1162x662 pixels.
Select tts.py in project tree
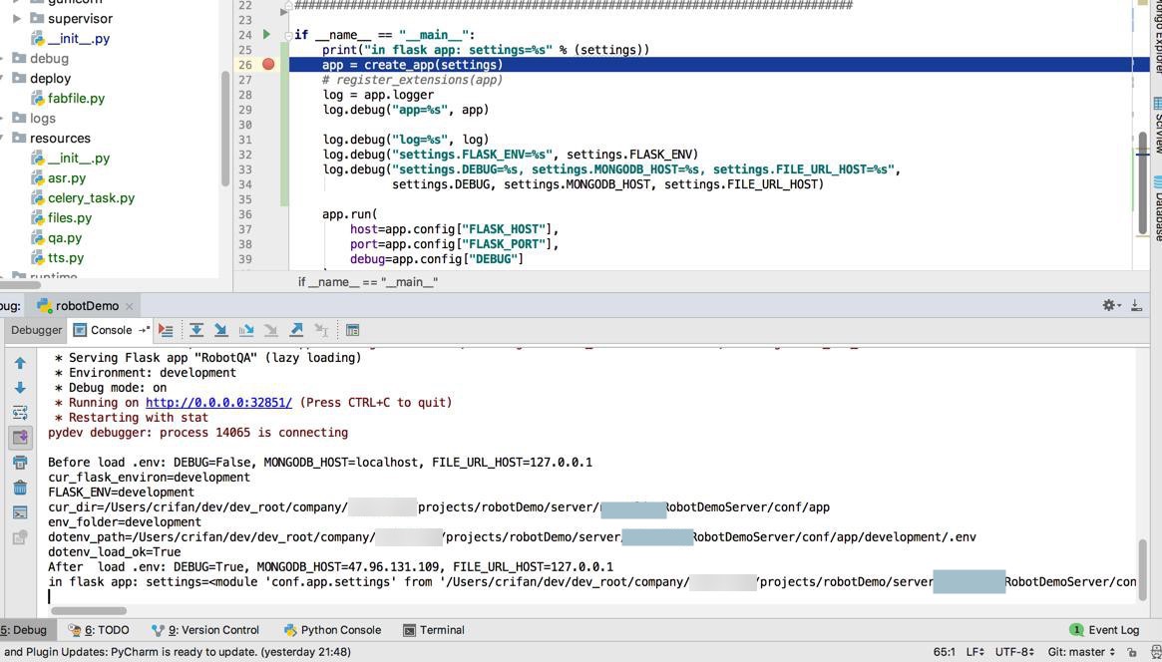coord(57,257)
